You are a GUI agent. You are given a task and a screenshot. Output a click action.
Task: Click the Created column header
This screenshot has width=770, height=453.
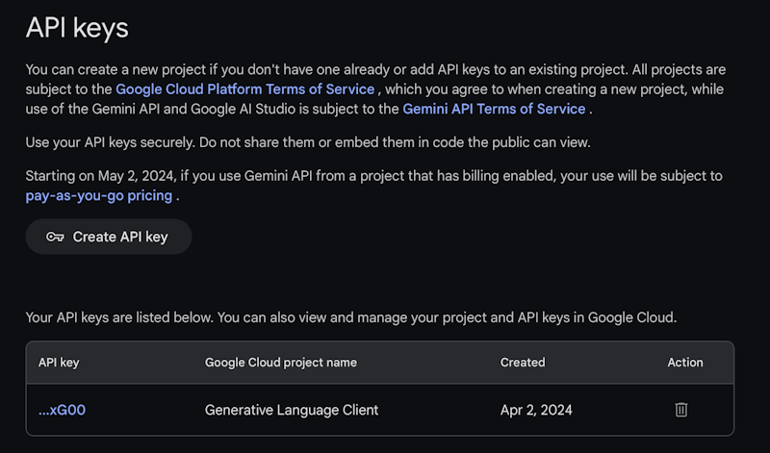[523, 363]
